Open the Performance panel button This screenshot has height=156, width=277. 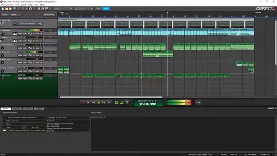point(50,15)
